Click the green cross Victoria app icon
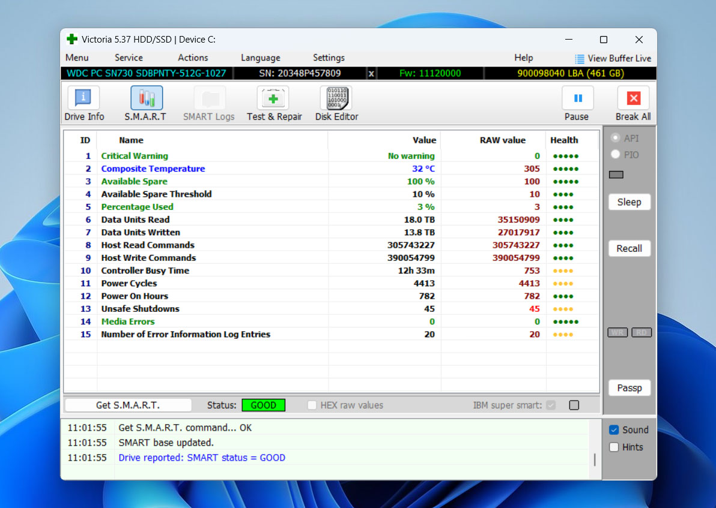 (71, 39)
